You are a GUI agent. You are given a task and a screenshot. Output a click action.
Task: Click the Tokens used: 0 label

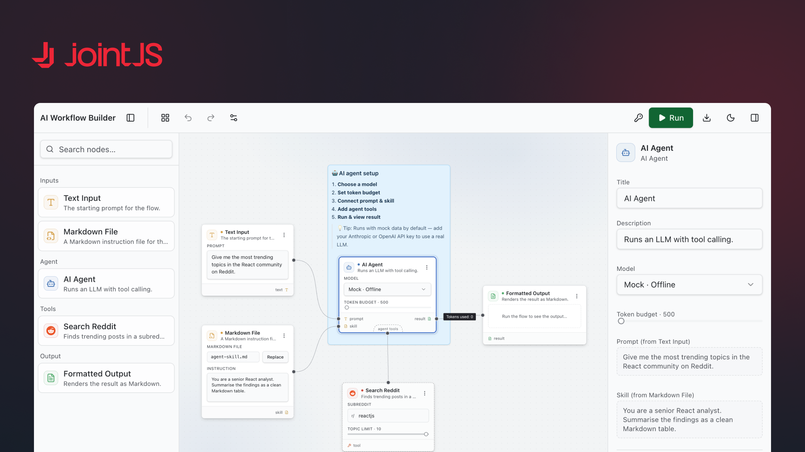tap(459, 317)
